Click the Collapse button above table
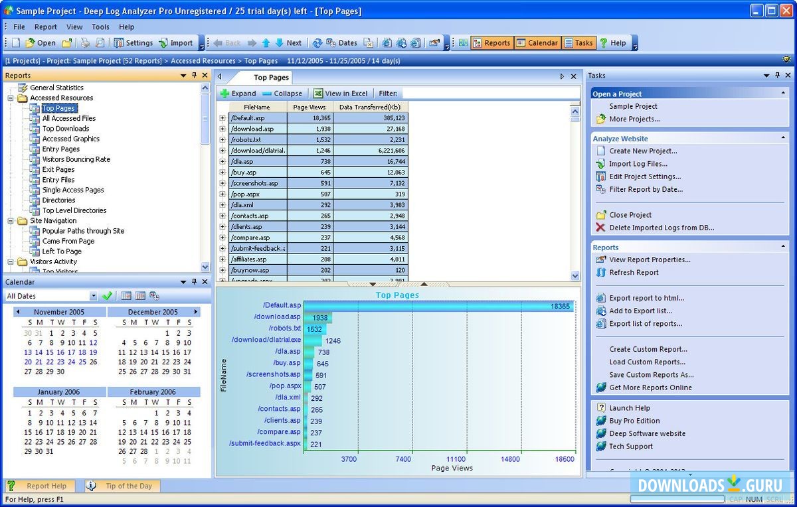The width and height of the screenshot is (797, 507). coord(282,94)
